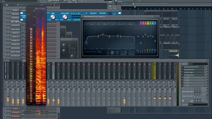The image size is (212, 119).
Task: Click the teal band type selector in Parametric EQ 2
Action: (x=153, y=23)
